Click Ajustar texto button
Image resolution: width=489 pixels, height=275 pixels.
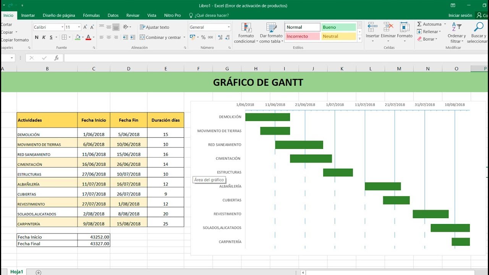155,27
